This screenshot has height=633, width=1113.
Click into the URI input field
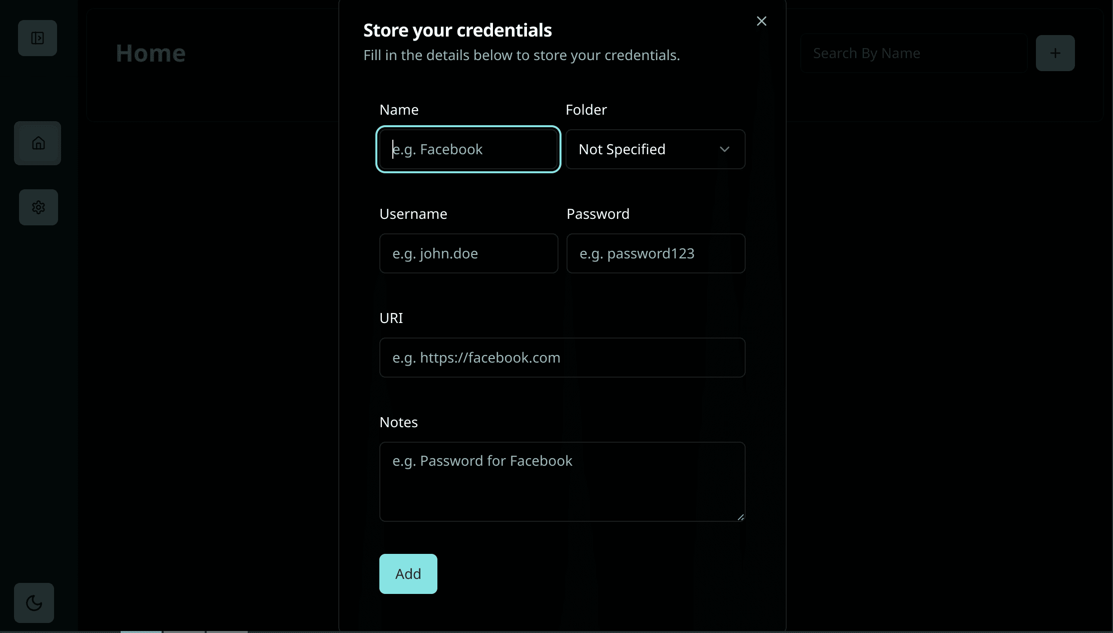(562, 358)
